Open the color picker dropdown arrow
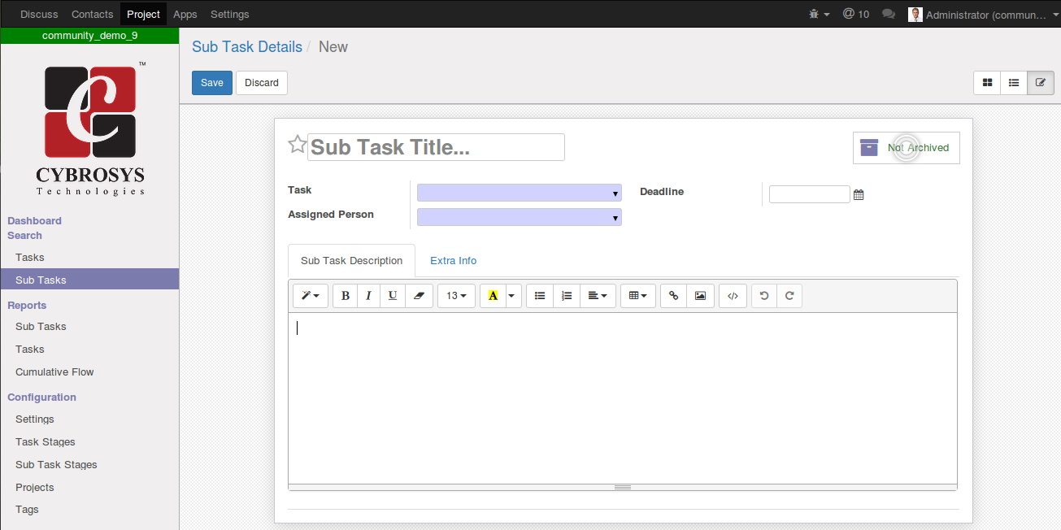Image resolution: width=1061 pixels, height=530 pixels. point(513,296)
